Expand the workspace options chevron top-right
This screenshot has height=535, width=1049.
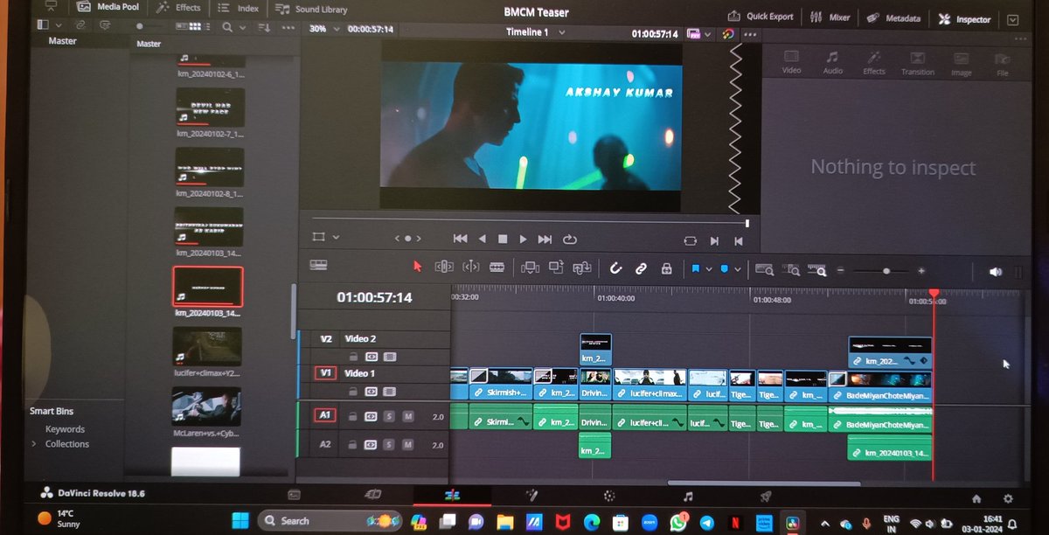click(1012, 18)
